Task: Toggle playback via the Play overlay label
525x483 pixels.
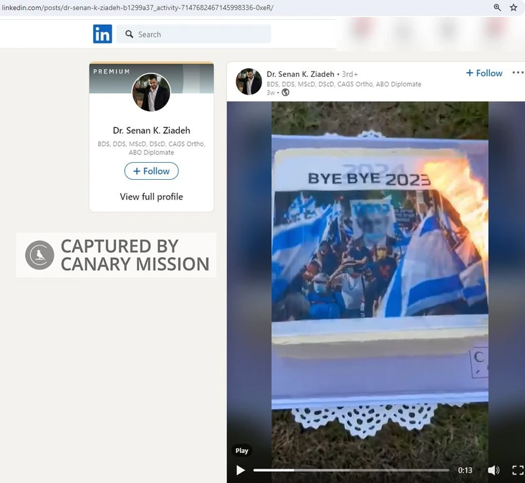Action: tap(241, 450)
